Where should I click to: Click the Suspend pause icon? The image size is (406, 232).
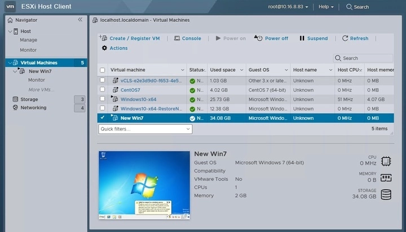(302, 38)
